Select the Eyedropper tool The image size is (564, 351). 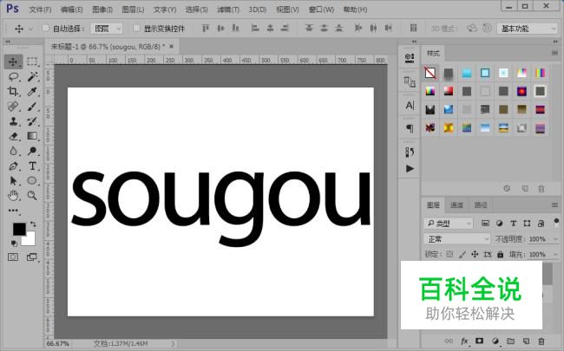[x=32, y=91]
